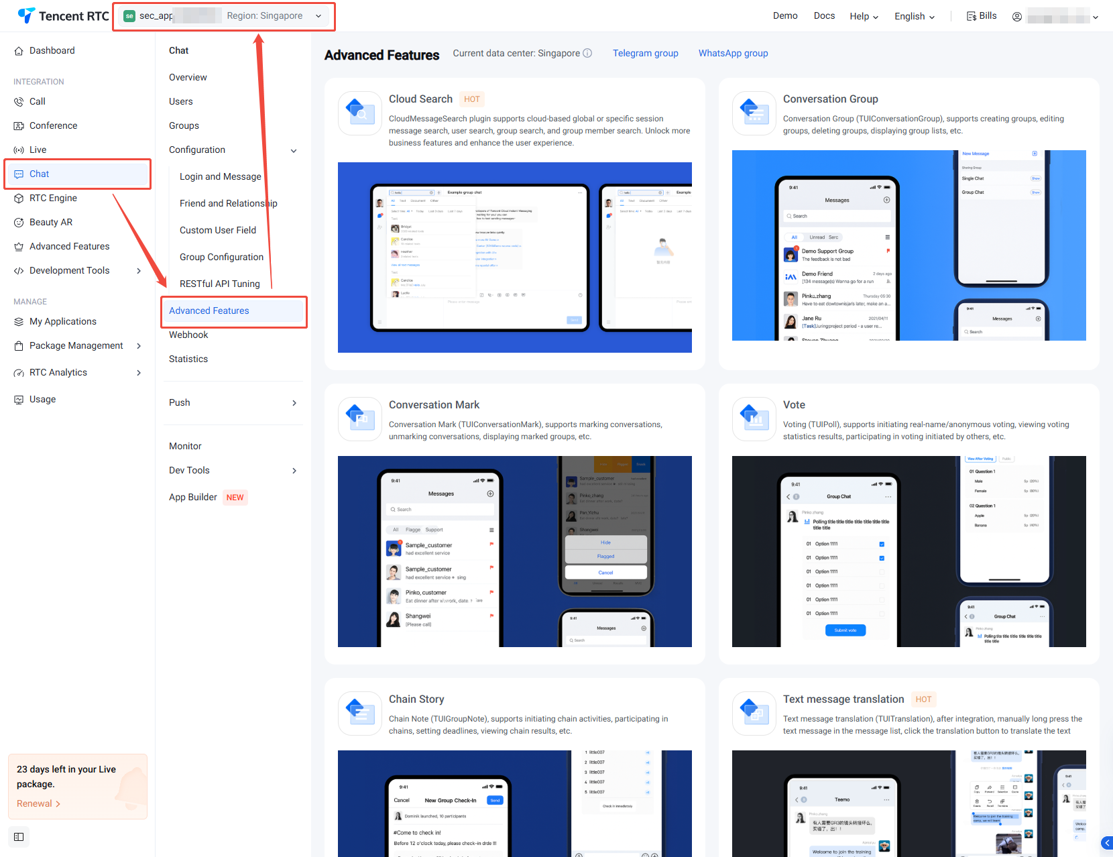The height and width of the screenshot is (857, 1113).
Task: Collapse the Configuration submenu
Action: (x=294, y=151)
